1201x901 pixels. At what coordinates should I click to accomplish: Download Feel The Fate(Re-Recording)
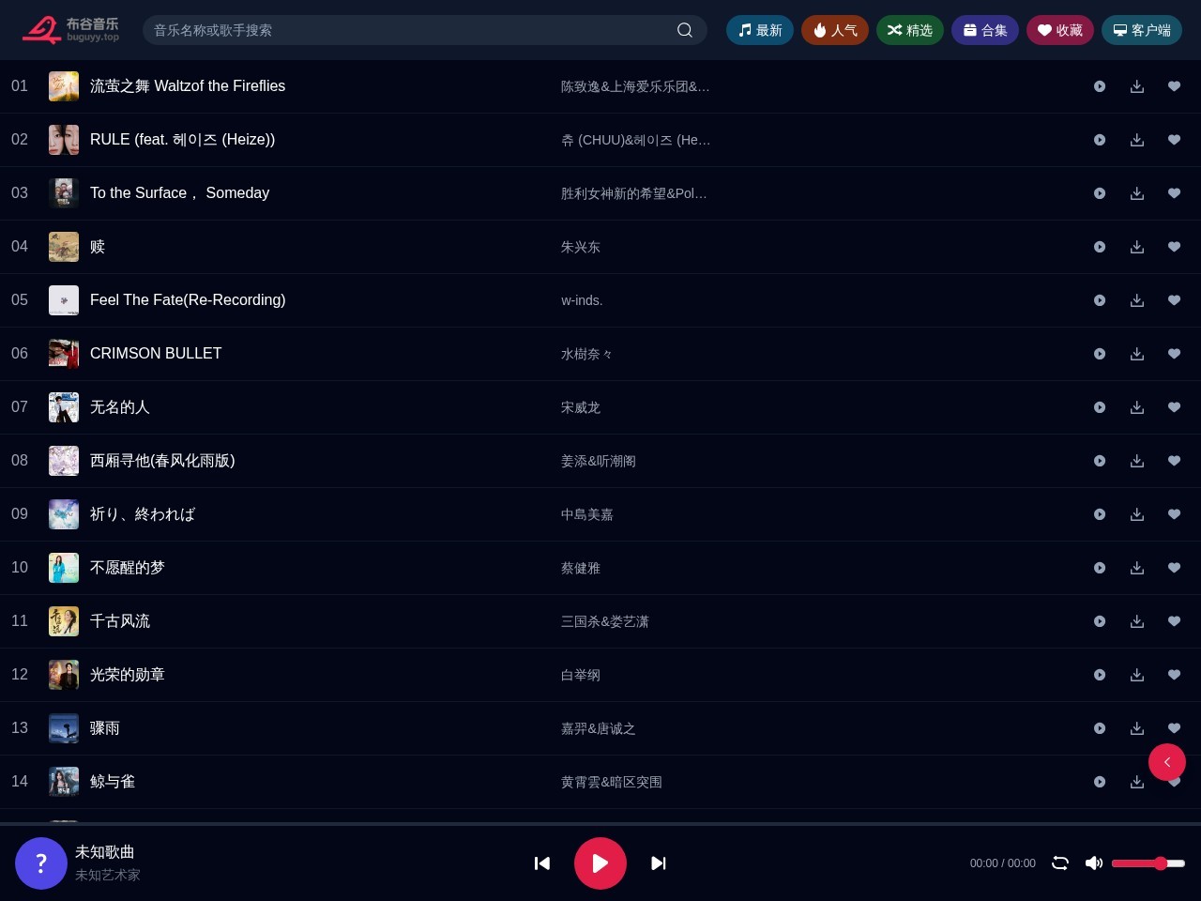point(1137,300)
